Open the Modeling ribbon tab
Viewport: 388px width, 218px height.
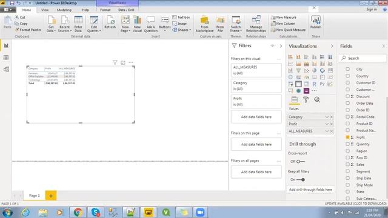coord(64,10)
